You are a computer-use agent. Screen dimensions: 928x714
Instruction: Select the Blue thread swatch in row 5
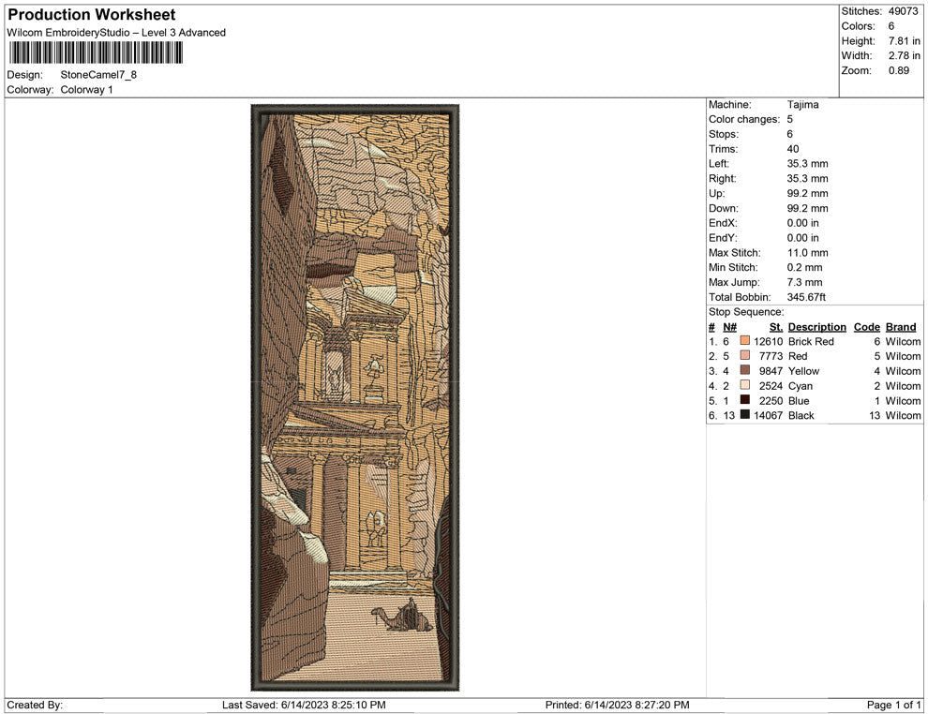[x=744, y=400]
